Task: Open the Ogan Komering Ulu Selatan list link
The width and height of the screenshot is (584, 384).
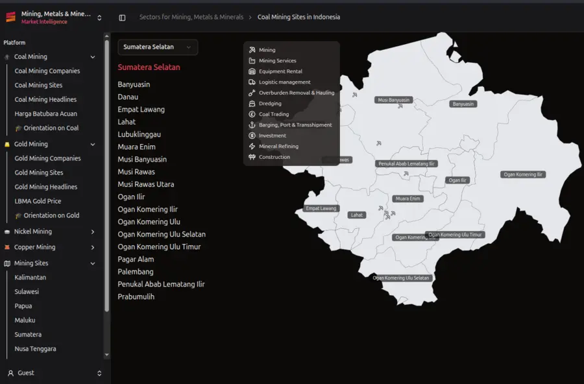Action: tap(162, 234)
